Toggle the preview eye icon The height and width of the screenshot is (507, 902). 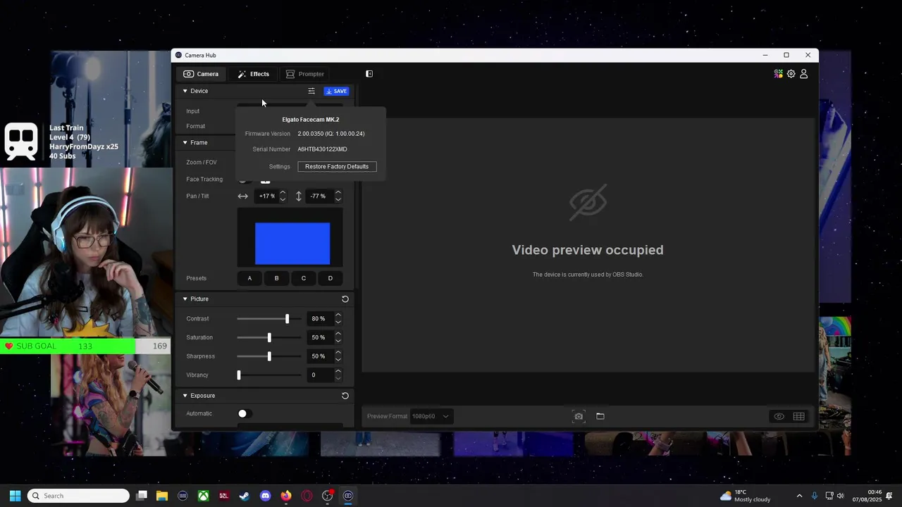pos(779,416)
